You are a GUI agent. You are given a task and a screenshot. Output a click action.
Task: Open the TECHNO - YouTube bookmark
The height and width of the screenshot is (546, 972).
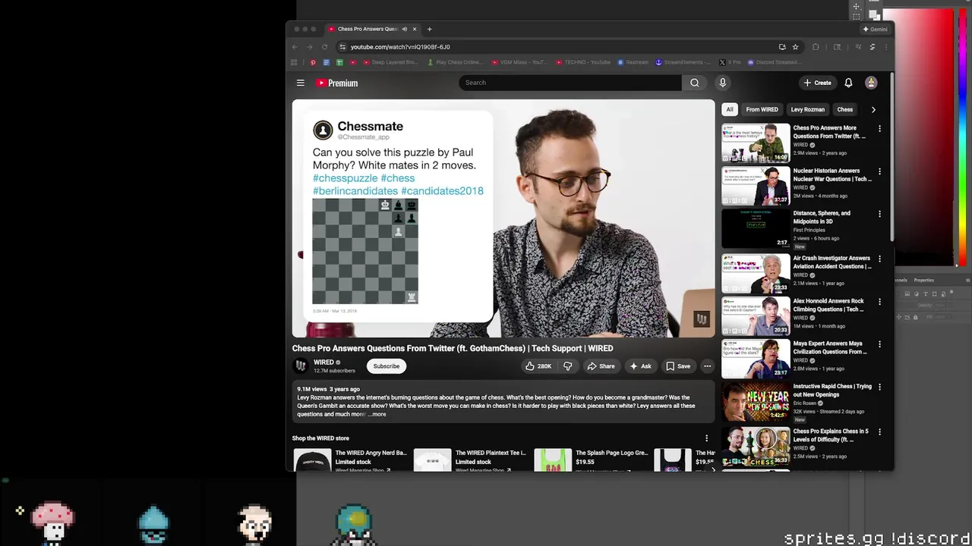click(583, 62)
